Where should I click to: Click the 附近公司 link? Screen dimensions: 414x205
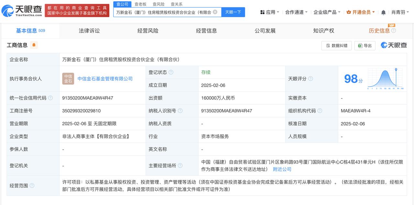pyautogui.click(x=282, y=169)
